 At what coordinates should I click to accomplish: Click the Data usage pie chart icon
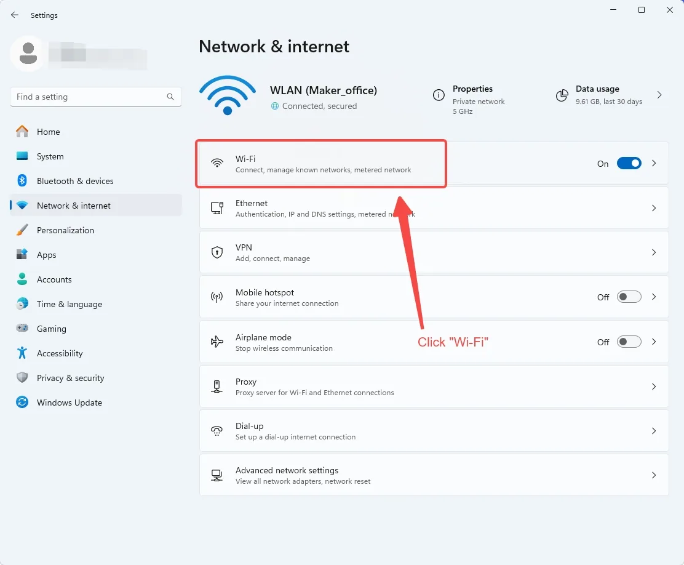(x=562, y=95)
